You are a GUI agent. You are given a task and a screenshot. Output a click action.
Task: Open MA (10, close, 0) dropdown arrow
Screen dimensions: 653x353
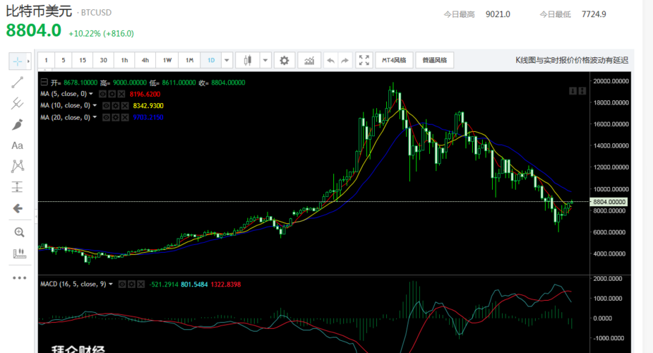(x=95, y=106)
